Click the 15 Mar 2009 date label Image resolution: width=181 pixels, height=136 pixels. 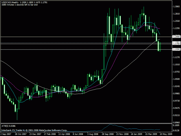(x=151, y=134)
